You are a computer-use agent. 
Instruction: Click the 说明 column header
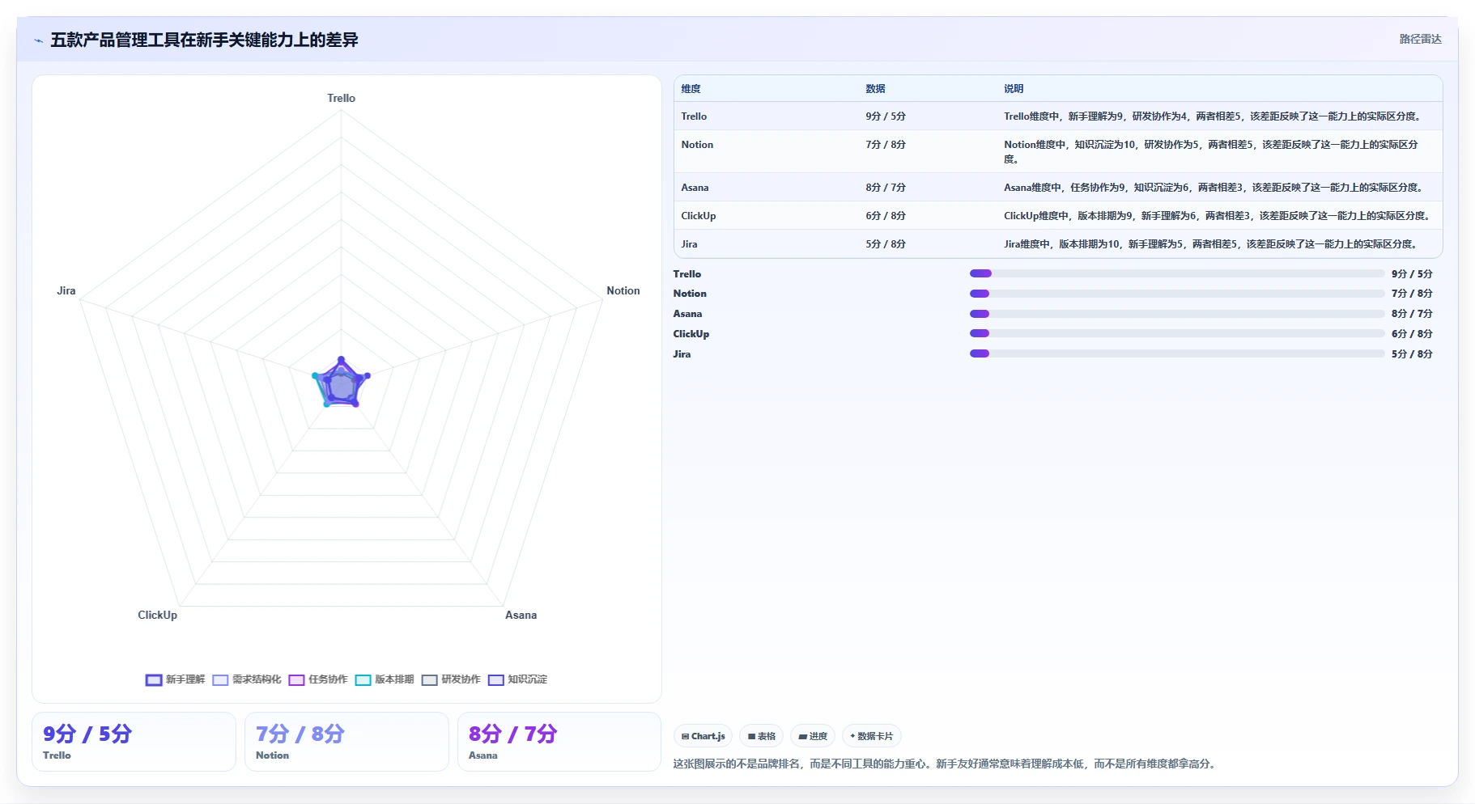pyautogui.click(x=1014, y=89)
